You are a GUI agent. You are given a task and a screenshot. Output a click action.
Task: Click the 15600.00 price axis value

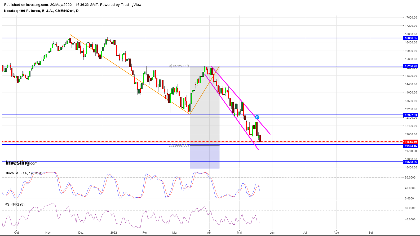tap(411, 59)
